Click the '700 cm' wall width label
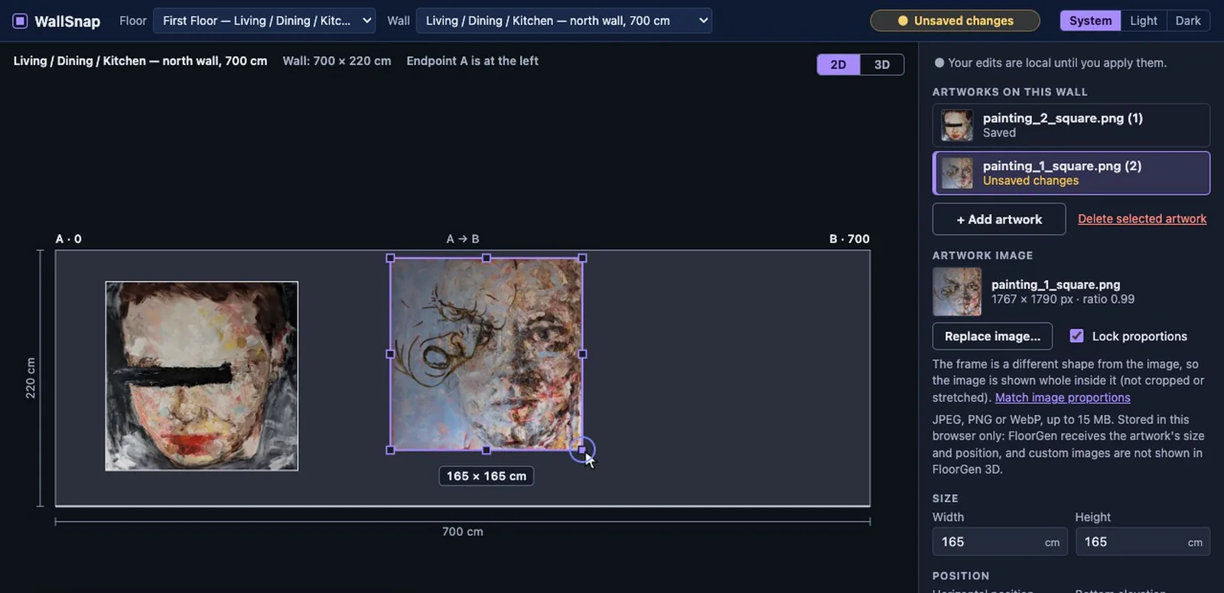The height and width of the screenshot is (593, 1224). click(463, 532)
